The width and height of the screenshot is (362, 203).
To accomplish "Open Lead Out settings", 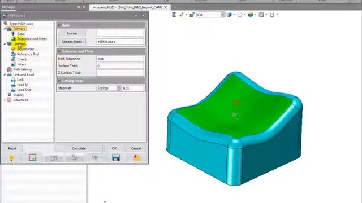I will 24,90.
